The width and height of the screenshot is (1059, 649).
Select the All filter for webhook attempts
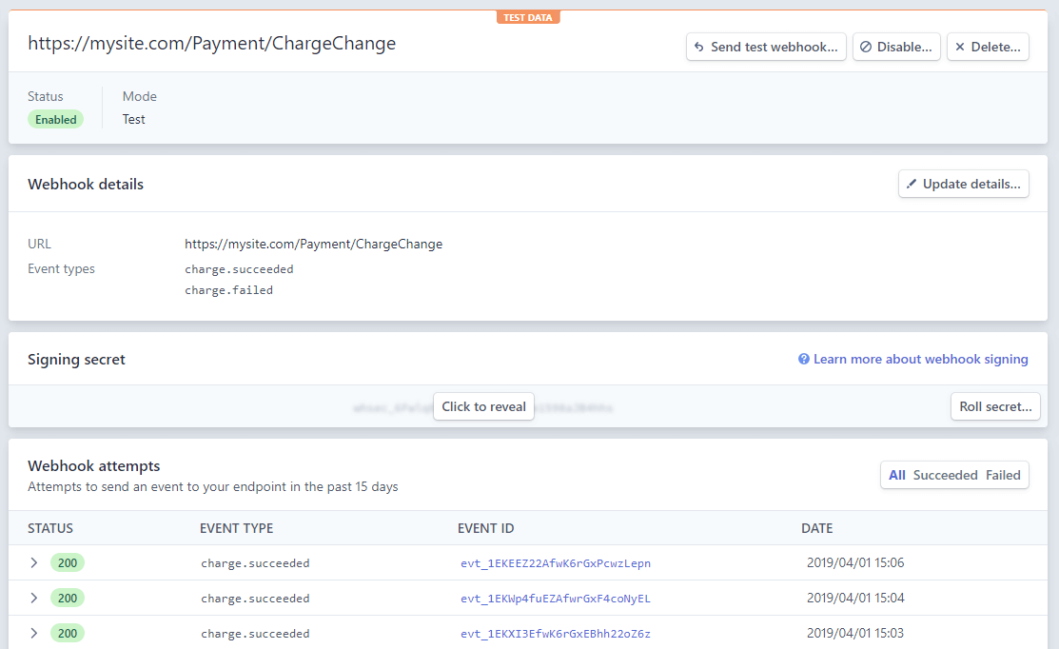click(896, 474)
